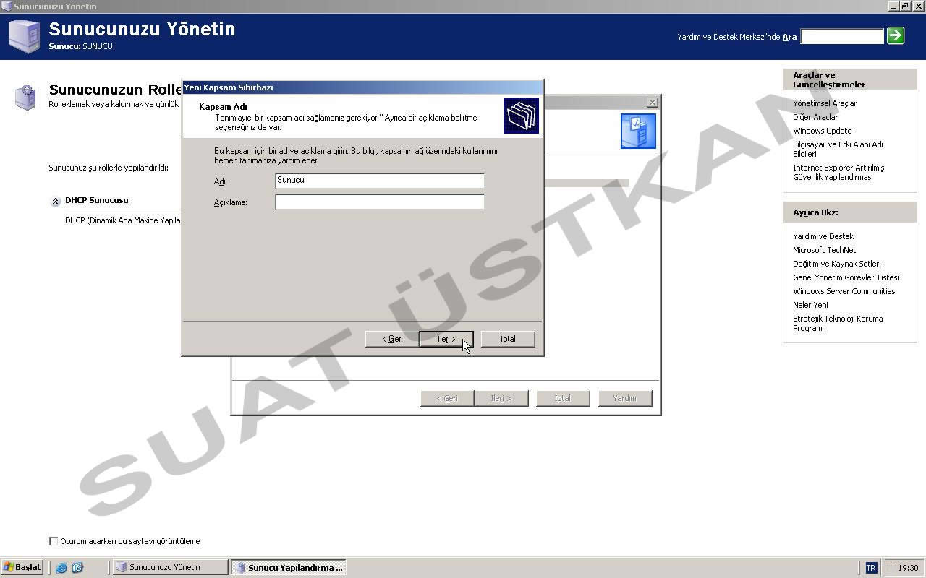Screen dimensions: 926x578
Task: Open Bilgisayar ve Etki Alanı Adı Bilgileri
Action: tap(838, 149)
